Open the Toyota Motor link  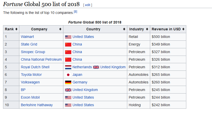tap(31, 75)
